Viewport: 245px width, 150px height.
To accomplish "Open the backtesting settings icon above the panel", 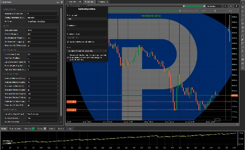I will point(68,6).
